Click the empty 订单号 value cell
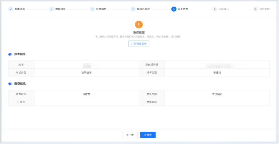 pyautogui.click(x=86, y=102)
